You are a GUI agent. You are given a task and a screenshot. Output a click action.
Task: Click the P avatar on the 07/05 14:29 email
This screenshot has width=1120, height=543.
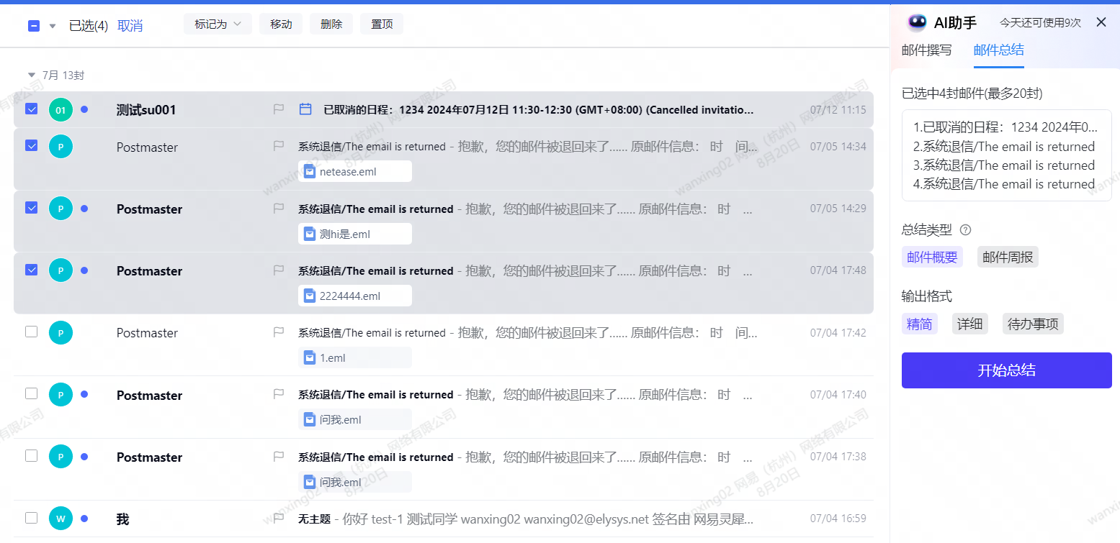point(61,209)
